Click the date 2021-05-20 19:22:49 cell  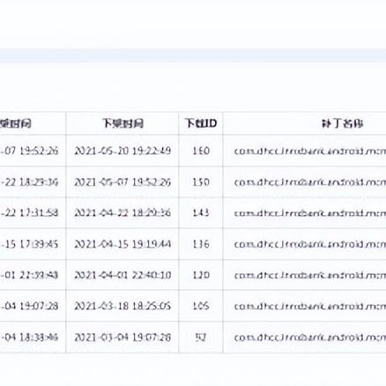tap(122, 151)
